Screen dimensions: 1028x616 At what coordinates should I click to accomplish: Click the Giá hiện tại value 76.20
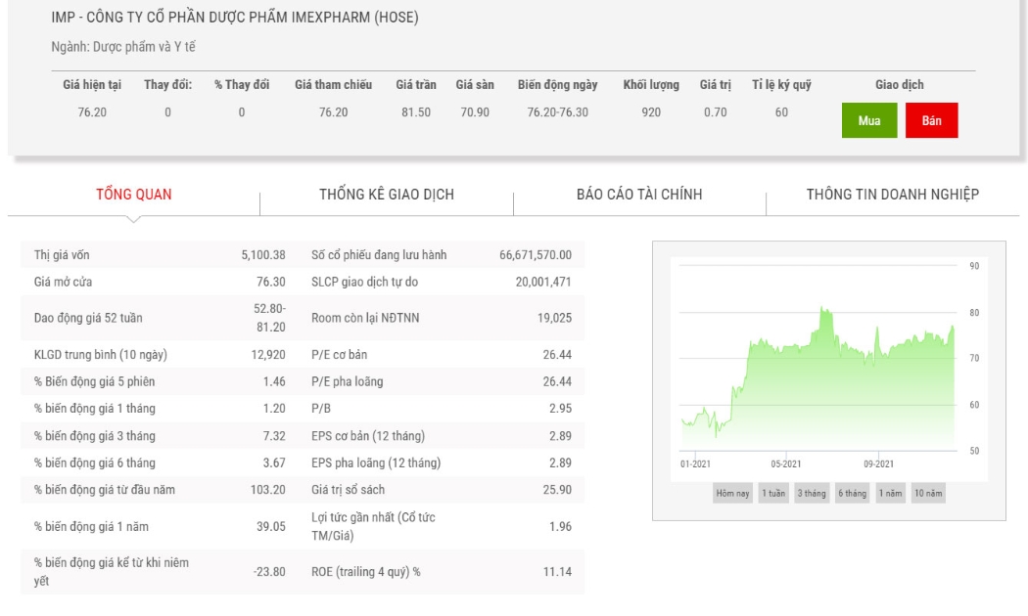(x=92, y=111)
